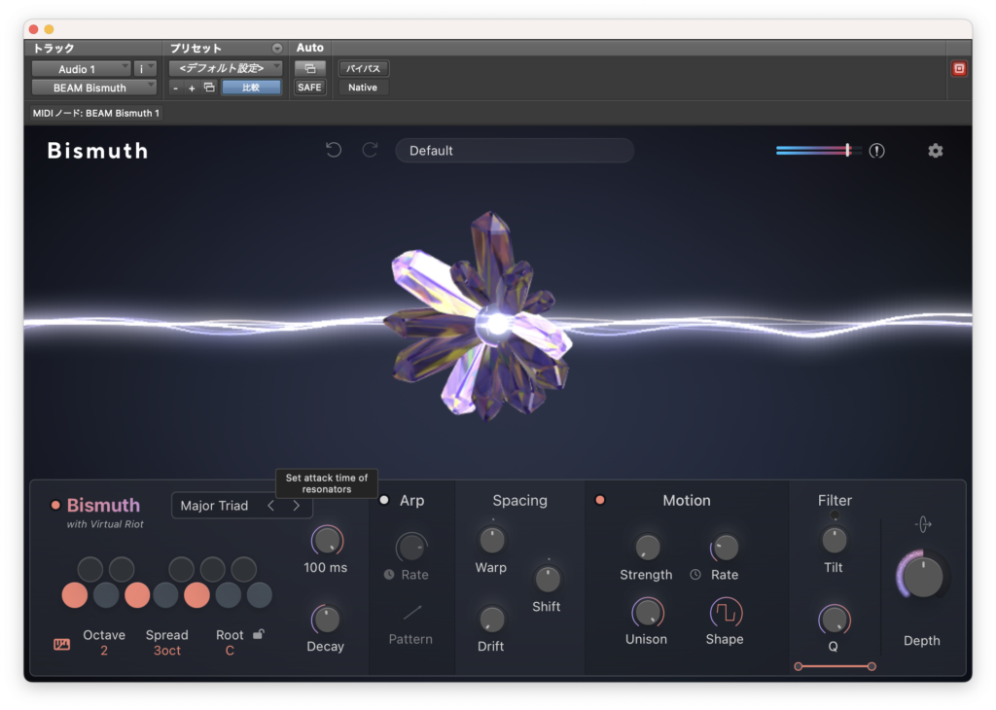Click the exclamation warning icon near the level meter
996x710 pixels.
pos(876,151)
